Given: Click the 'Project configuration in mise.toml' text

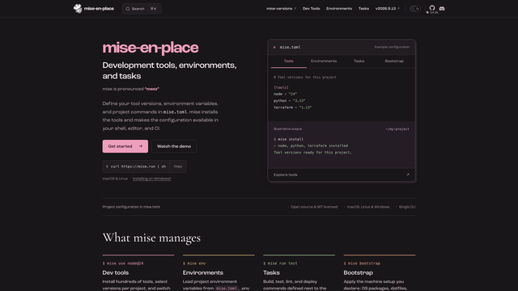Looking at the screenshot, I should point(131,207).
